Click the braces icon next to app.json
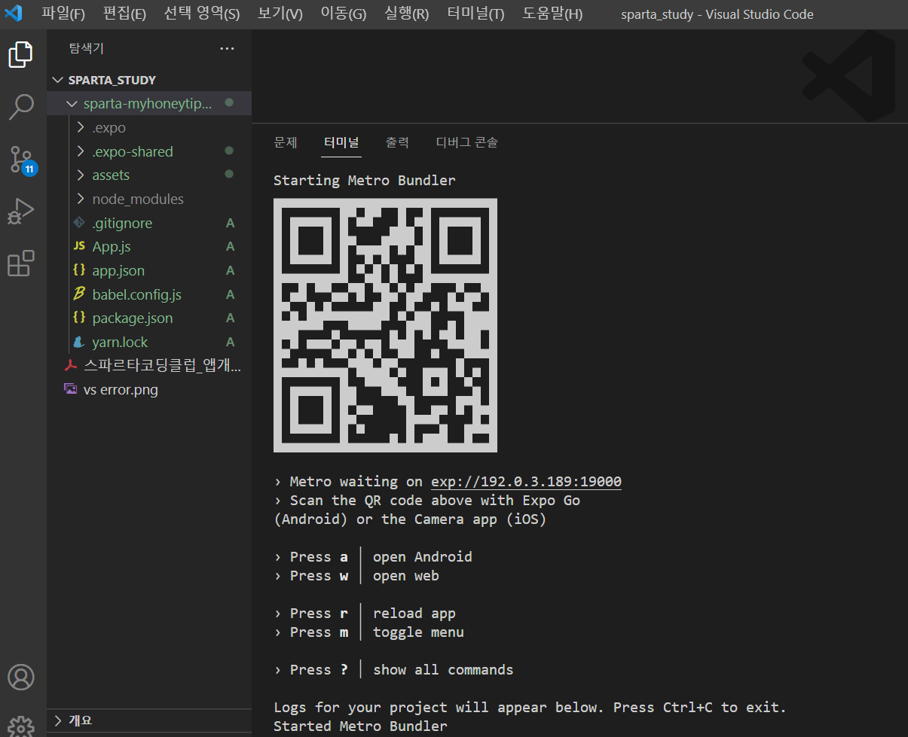The image size is (908, 737). (x=78, y=270)
